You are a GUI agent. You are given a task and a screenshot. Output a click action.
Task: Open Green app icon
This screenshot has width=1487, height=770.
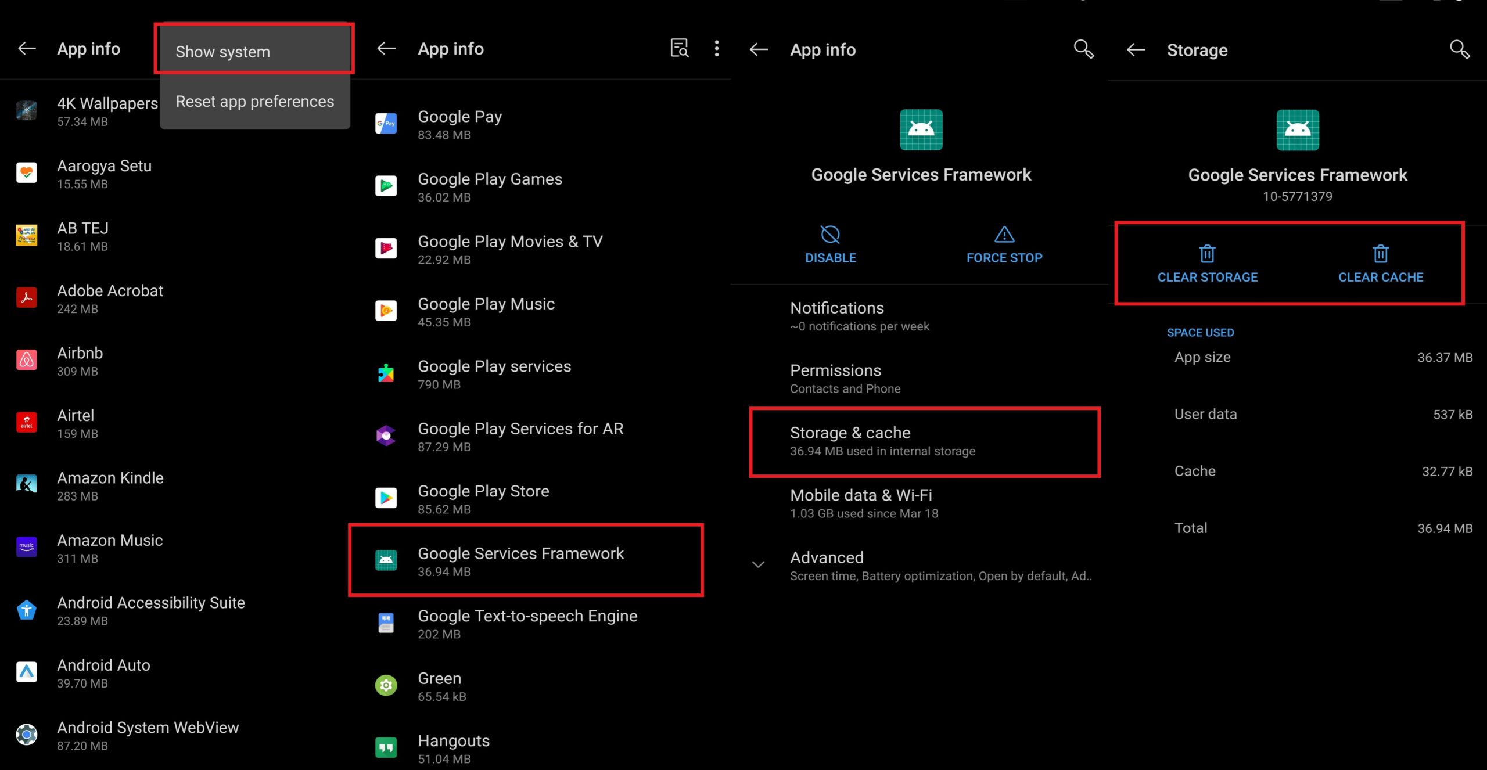coord(386,685)
